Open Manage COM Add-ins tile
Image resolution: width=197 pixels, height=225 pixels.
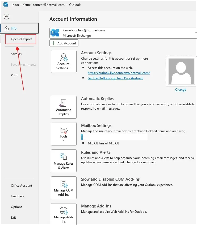(64, 188)
